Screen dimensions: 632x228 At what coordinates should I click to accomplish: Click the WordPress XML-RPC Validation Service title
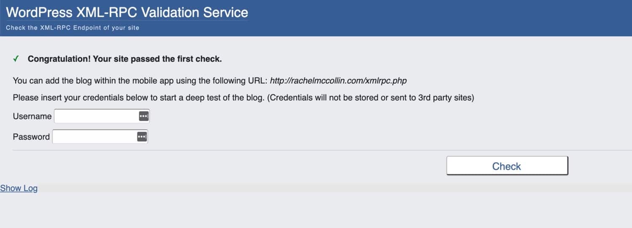tap(127, 12)
